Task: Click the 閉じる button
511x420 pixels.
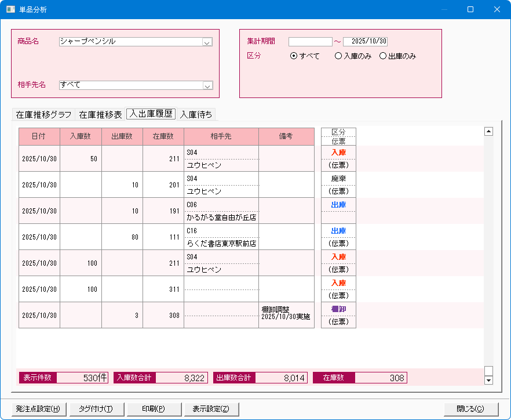Action: (x=470, y=408)
